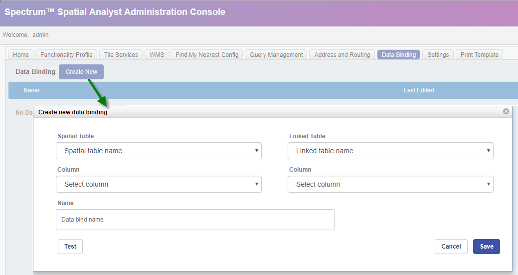
Task: Open Select column dropdown under Linked Table
Action: coord(390,184)
